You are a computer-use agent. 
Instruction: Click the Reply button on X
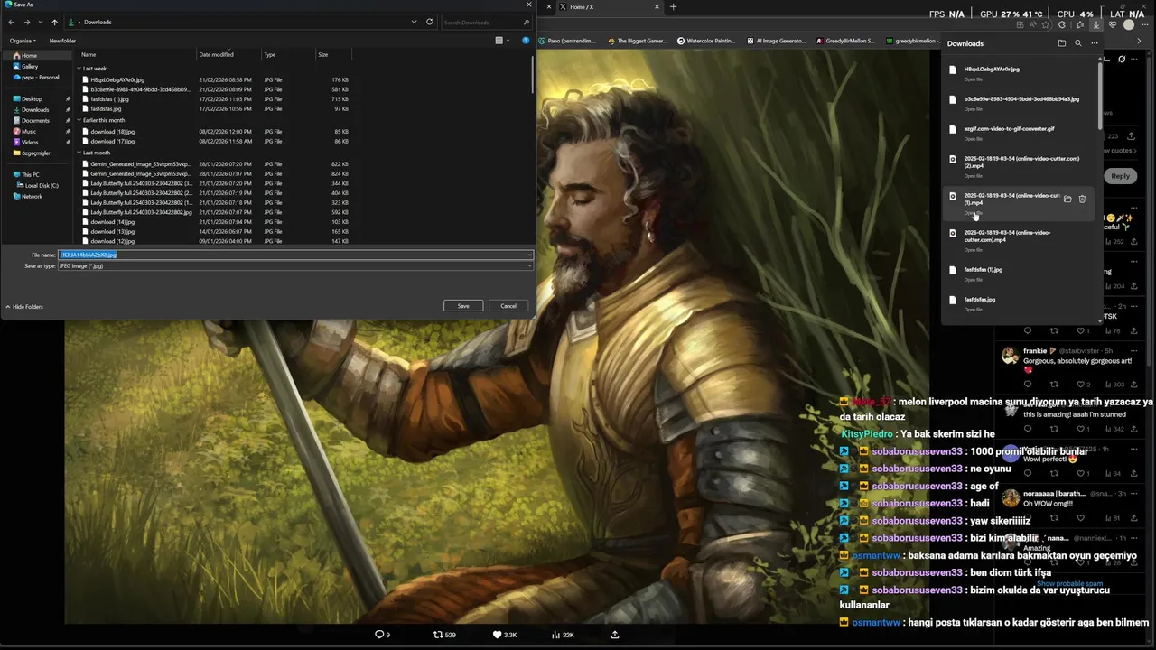tap(1121, 176)
